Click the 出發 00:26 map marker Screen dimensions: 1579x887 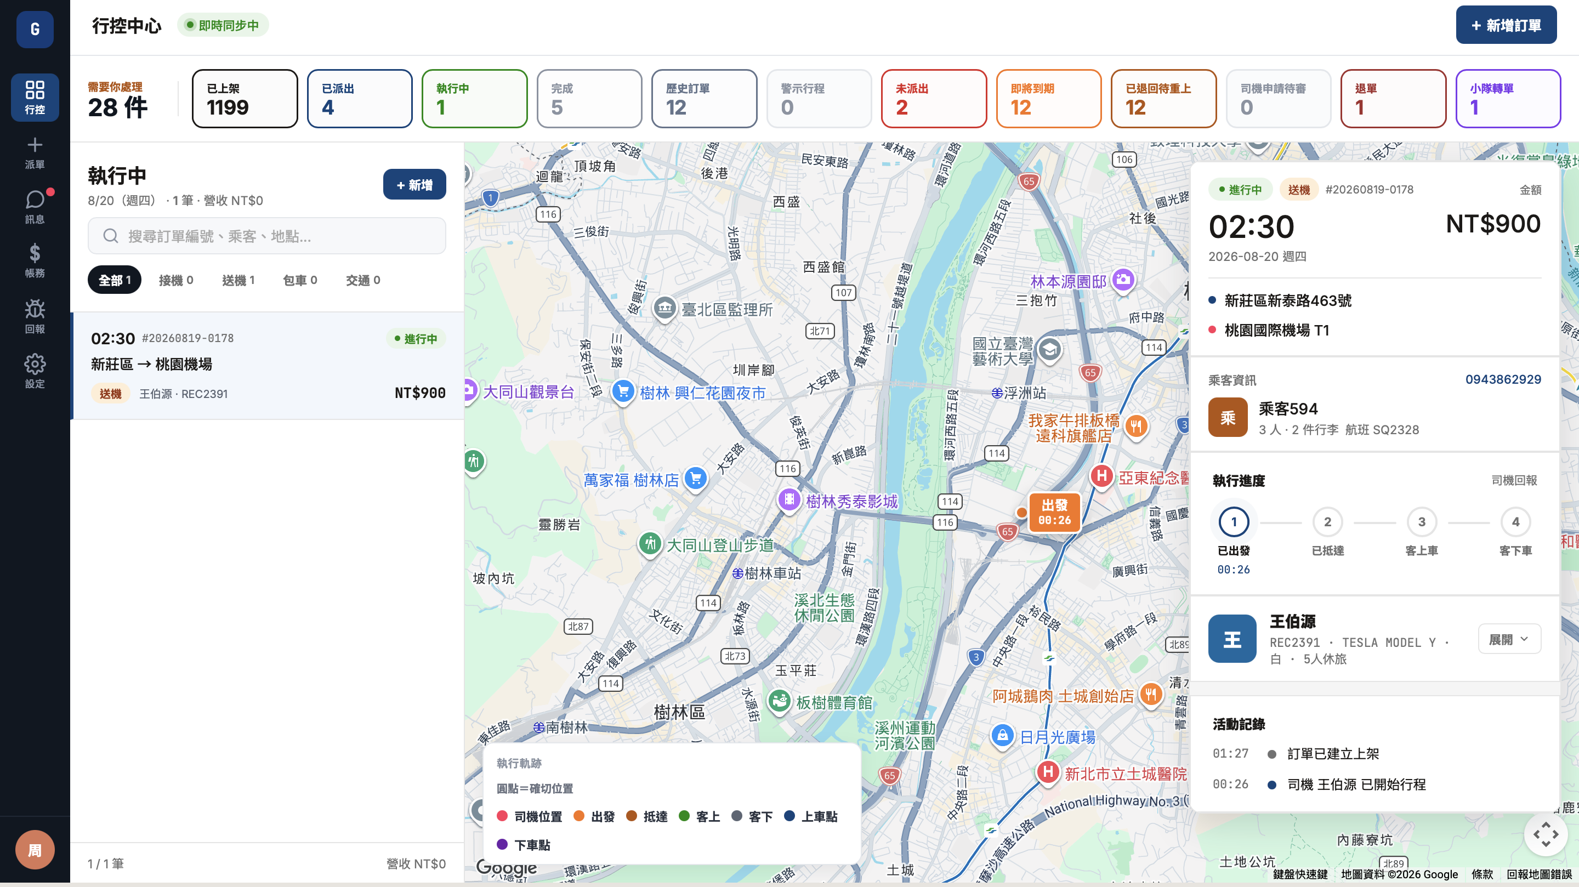pos(1054,513)
